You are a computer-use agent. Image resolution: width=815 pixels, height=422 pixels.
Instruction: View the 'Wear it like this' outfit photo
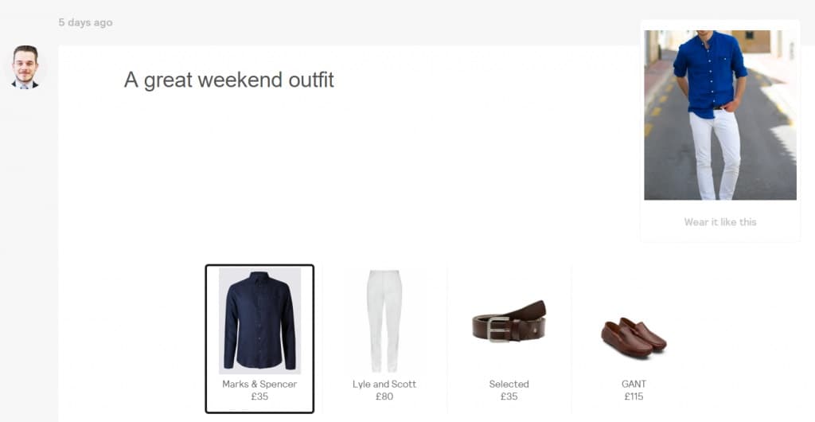(x=719, y=115)
